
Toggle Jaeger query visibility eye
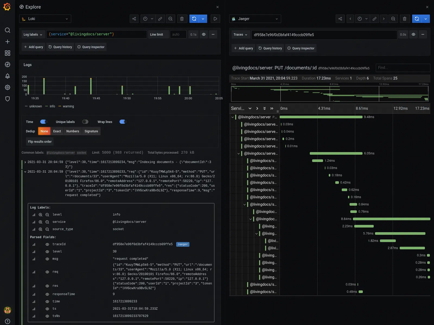pyautogui.click(x=413, y=34)
